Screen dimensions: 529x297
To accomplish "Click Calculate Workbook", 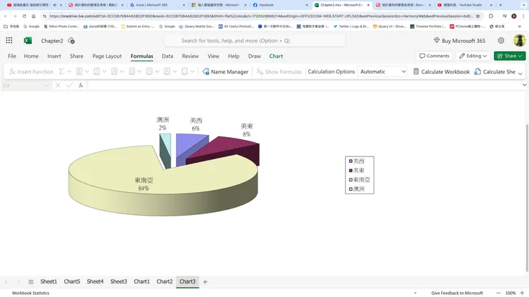I will pyautogui.click(x=441, y=72).
